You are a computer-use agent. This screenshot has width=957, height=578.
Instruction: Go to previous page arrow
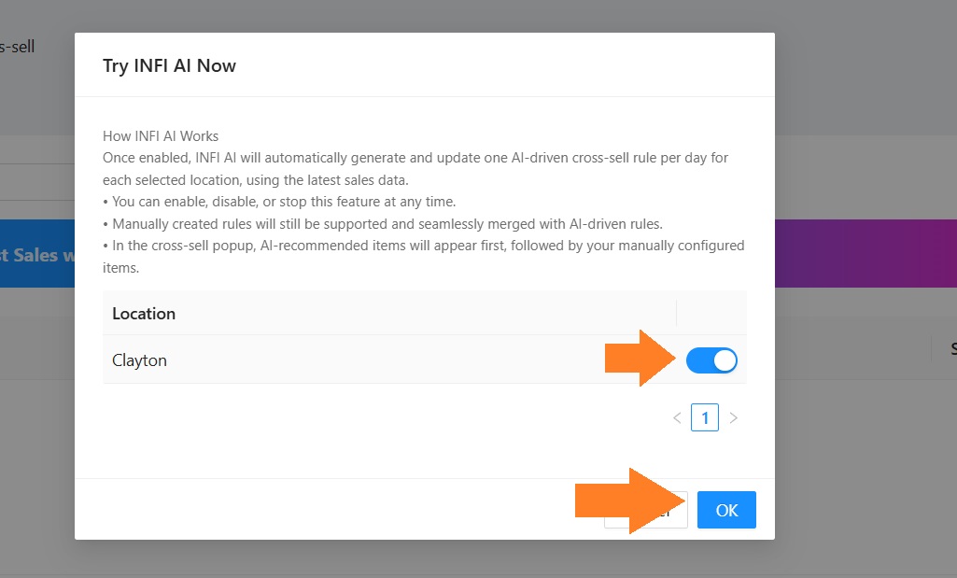pos(677,418)
